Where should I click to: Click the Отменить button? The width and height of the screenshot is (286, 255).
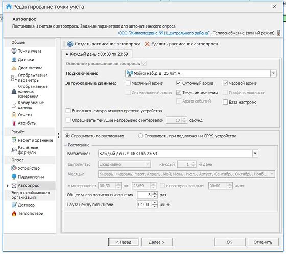pos(263,242)
